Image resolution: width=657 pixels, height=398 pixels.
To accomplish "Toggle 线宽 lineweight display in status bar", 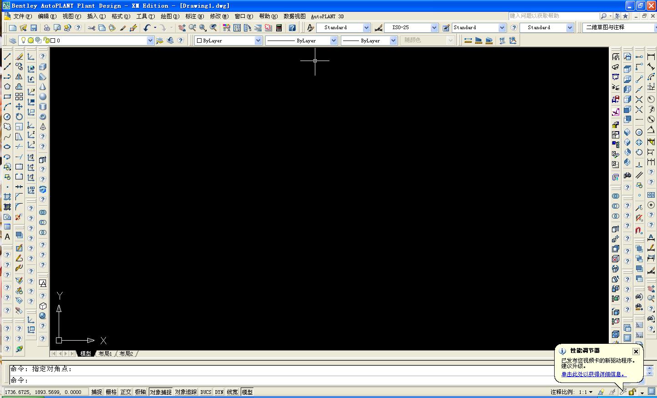I will tap(232, 392).
